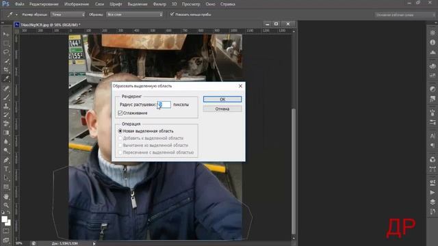Open the Редактирование menu
The height and width of the screenshot is (246, 438).
pos(44,4)
